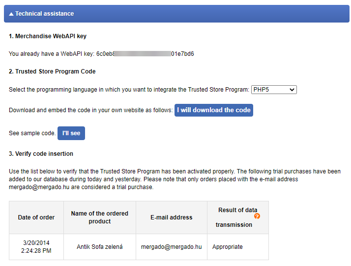Viewport: 351px width, 266px height.
Task: Click the Antik Sofa zelená product cell
Action: pos(100,247)
